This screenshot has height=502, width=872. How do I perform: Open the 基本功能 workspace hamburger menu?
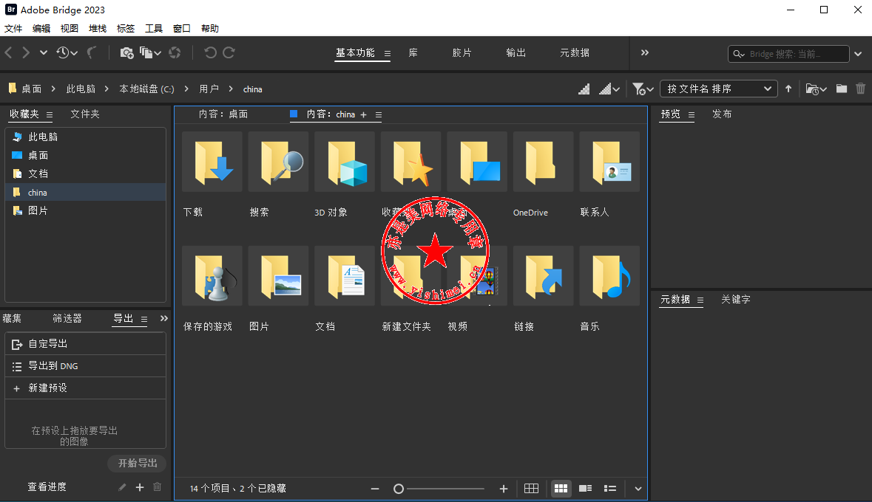pyautogui.click(x=387, y=53)
